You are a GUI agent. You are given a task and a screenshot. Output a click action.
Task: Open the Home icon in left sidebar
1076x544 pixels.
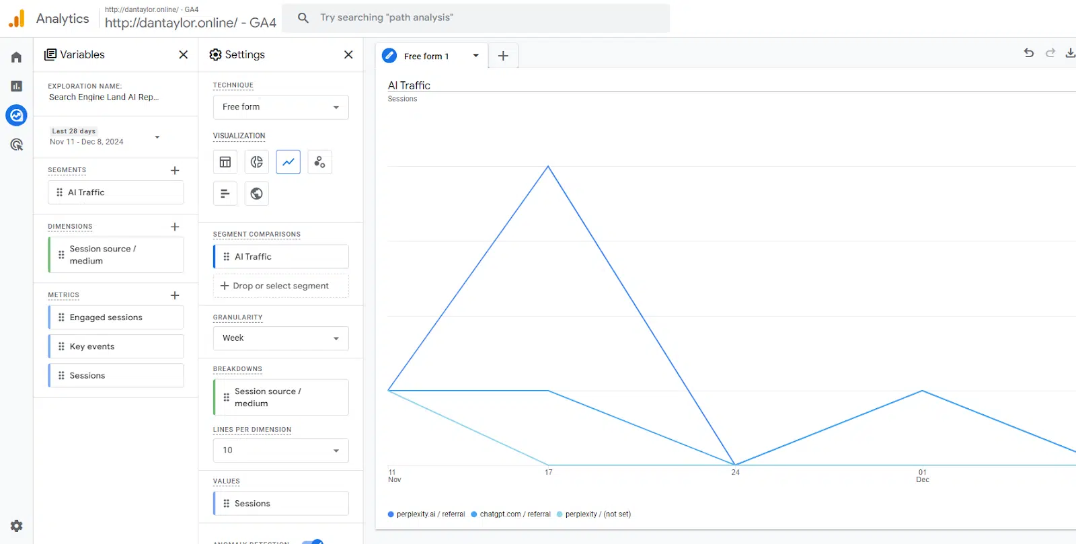[16, 57]
